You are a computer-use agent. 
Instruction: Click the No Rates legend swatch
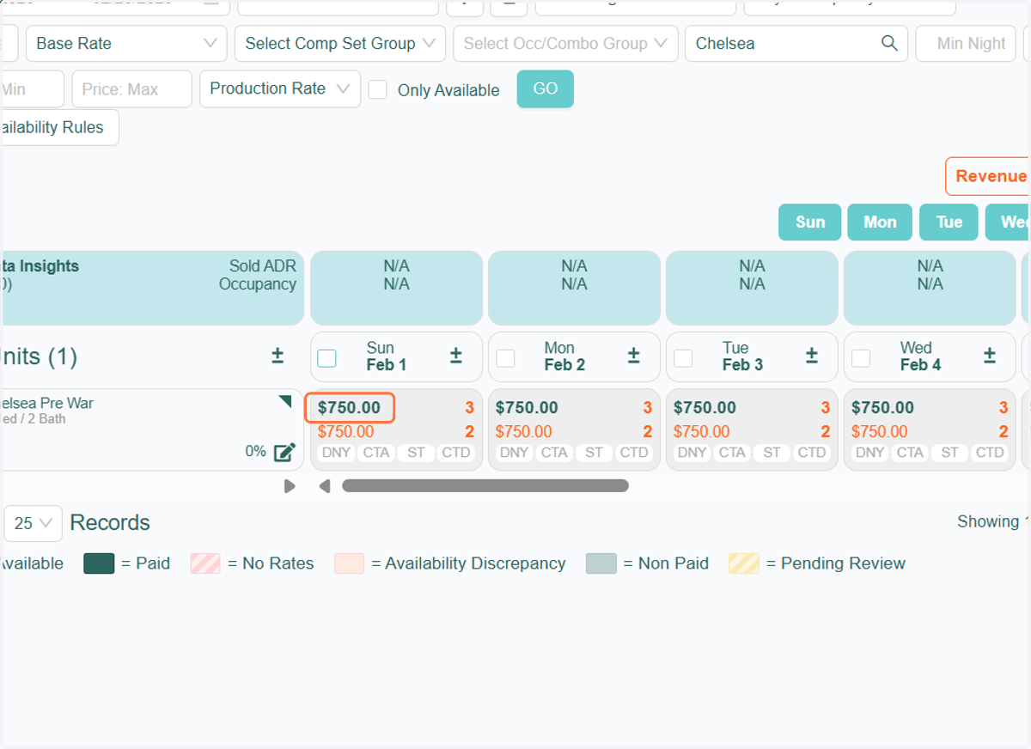tap(205, 563)
